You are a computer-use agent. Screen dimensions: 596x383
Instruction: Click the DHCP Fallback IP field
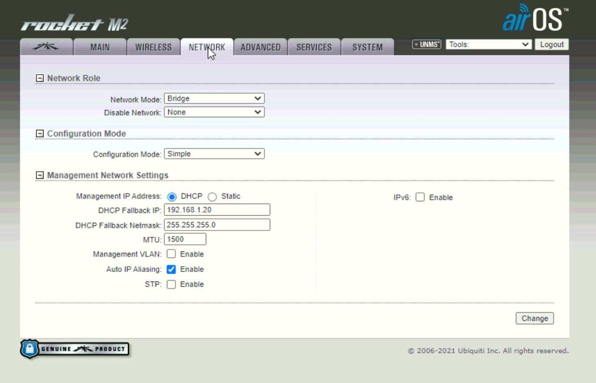[x=217, y=210]
